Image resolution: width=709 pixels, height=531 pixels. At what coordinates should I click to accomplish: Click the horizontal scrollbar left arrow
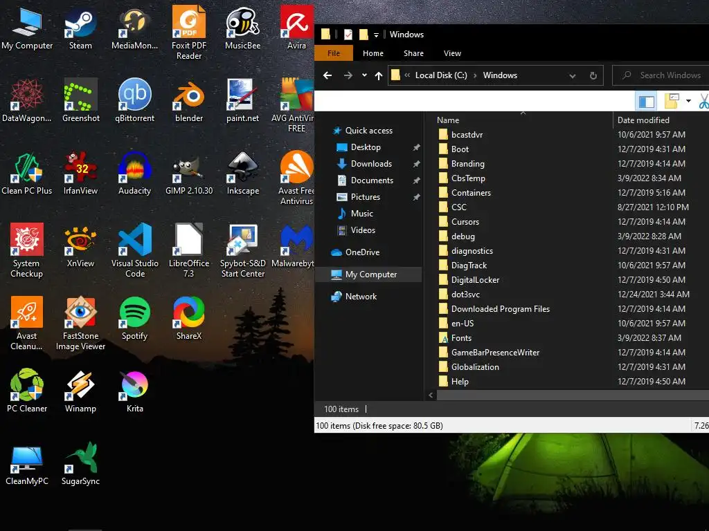(x=431, y=395)
